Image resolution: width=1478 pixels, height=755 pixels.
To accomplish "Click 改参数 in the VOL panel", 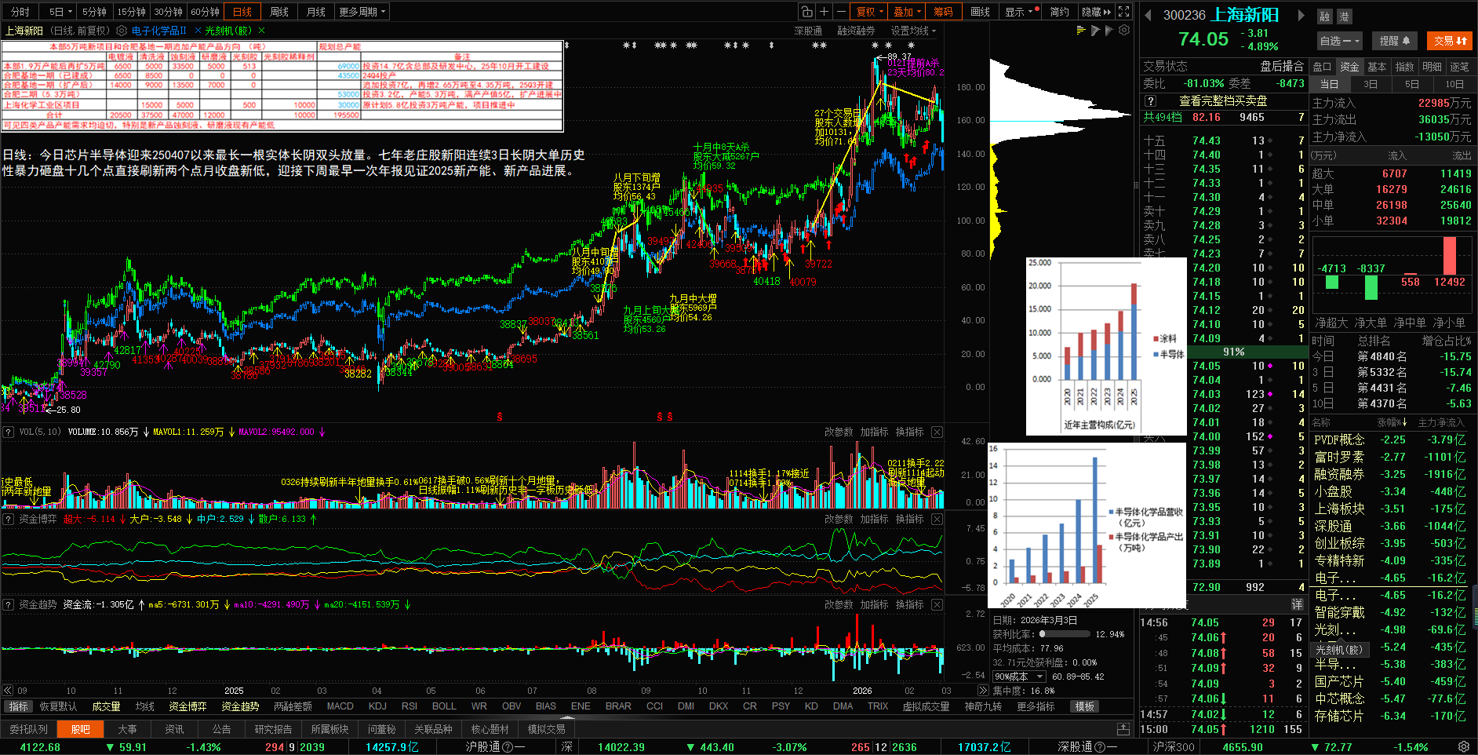I will (x=839, y=432).
